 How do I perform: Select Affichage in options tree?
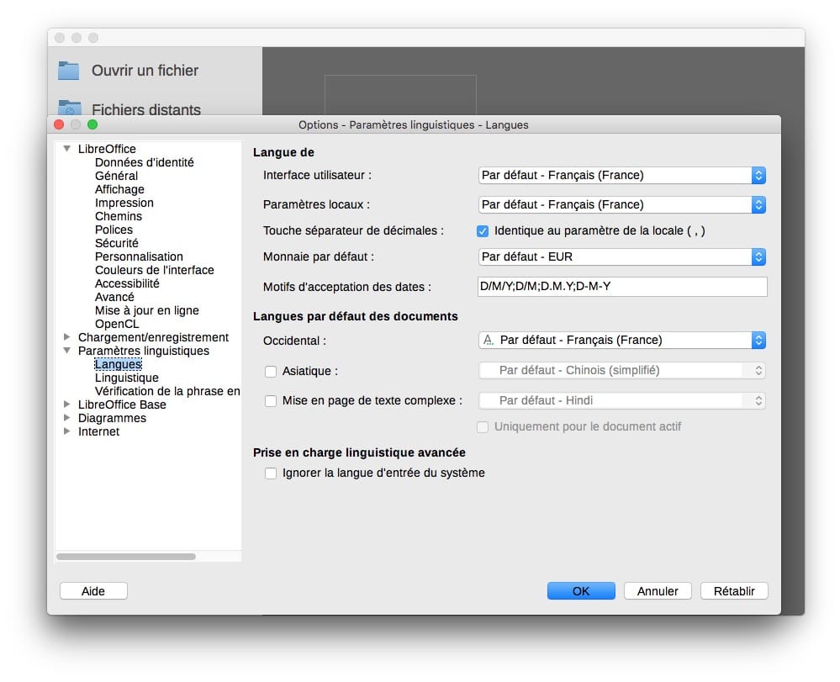click(x=119, y=189)
